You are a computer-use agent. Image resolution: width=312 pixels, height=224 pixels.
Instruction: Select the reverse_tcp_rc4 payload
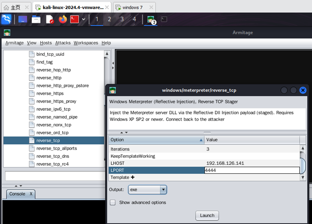point(52,164)
